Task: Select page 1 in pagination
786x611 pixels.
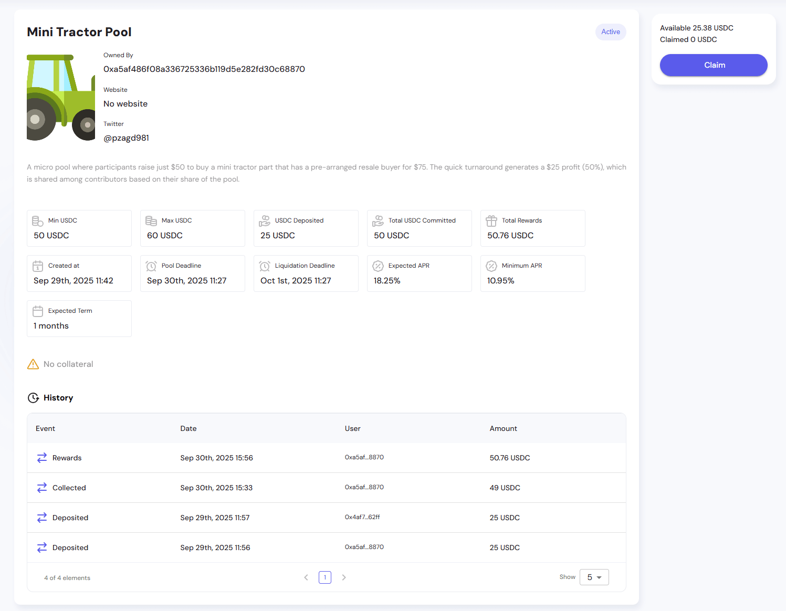Action: pyautogui.click(x=325, y=577)
